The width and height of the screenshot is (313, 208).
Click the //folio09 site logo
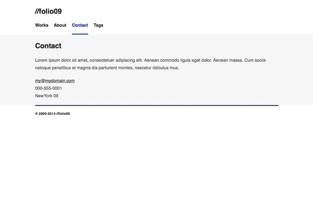[48, 11]
